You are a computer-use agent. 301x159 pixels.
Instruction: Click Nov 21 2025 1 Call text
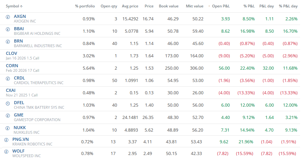(x=22, y=95)
